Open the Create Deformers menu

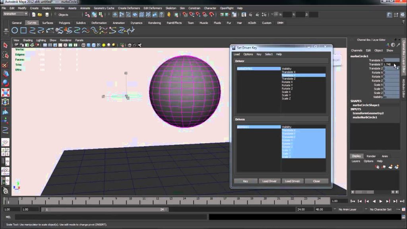(x=129, y=8)
